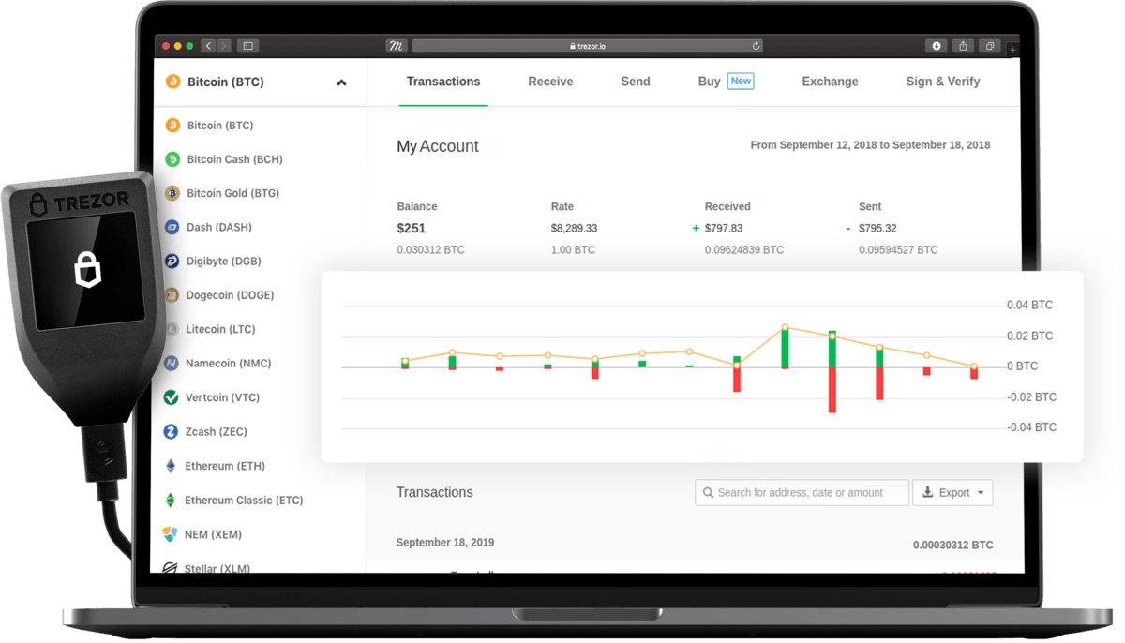This screenshot has width=1125, height=643.
Task: Switch to the Transactions tab
Action: pos(443,82)
